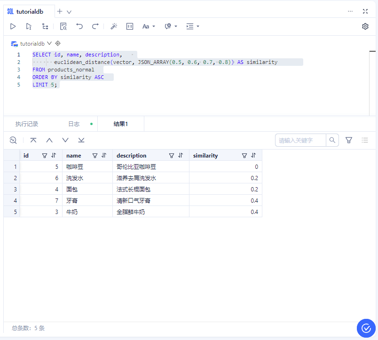Click the 哥伦比亚咖啡豆 description cell
The height and width of the screenshot is (340, 378).
[x=150, y=166]
